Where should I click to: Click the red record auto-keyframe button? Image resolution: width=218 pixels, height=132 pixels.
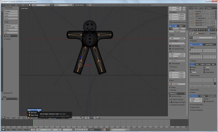(105, 130)
